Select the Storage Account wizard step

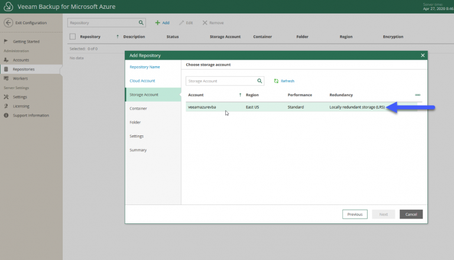[153, 95]
